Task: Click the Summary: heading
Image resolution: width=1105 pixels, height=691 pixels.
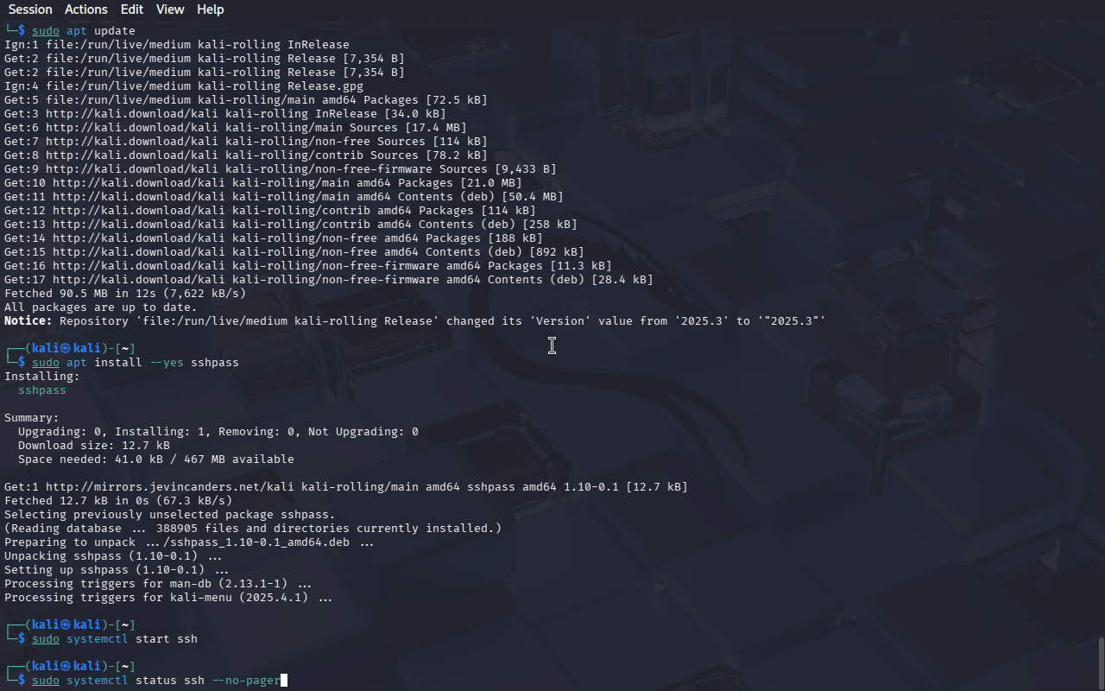Action: point(32,418)
